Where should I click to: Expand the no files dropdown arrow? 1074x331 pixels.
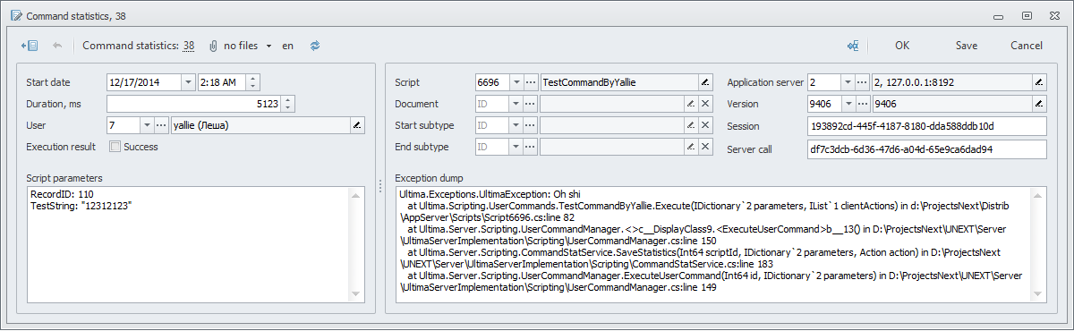268,46
